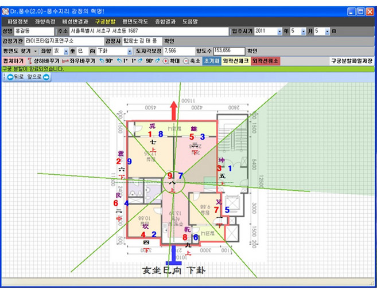This screenshot has width=377, height=290.
Task: Click the 감정사 input field
Action: coord(142,41)
